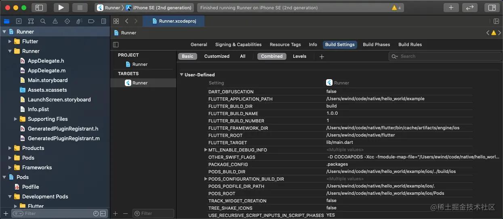
Task: Stop the running app with the stop button
Action: (x=80, y=7)
